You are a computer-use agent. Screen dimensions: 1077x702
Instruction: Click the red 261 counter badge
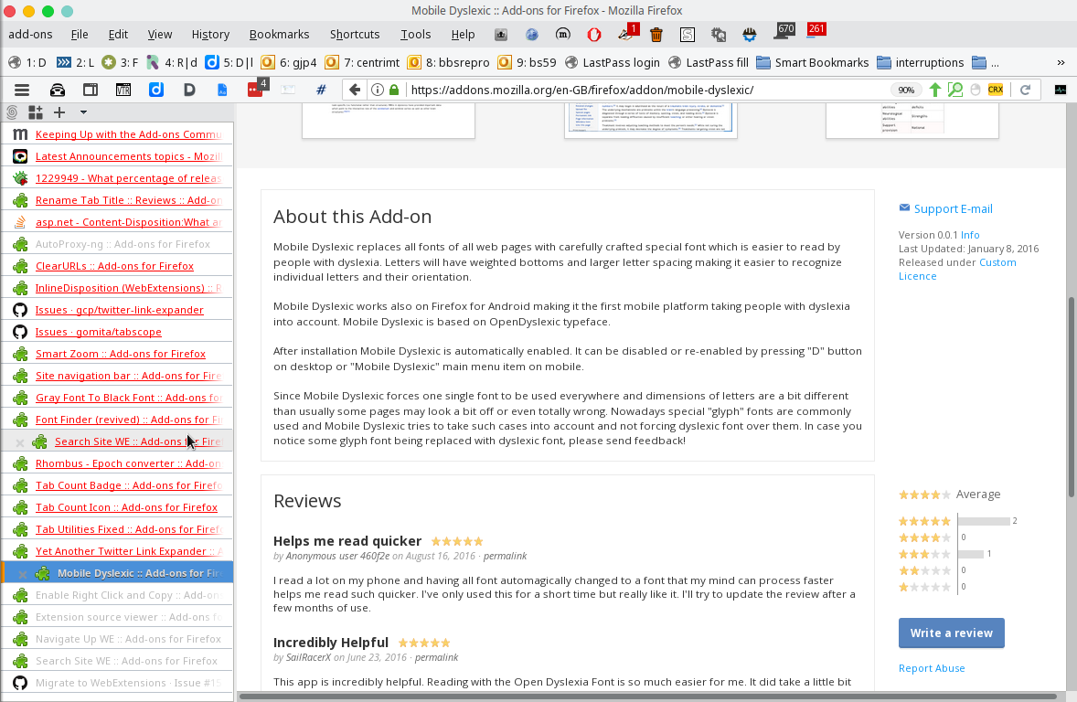(816, 29)
